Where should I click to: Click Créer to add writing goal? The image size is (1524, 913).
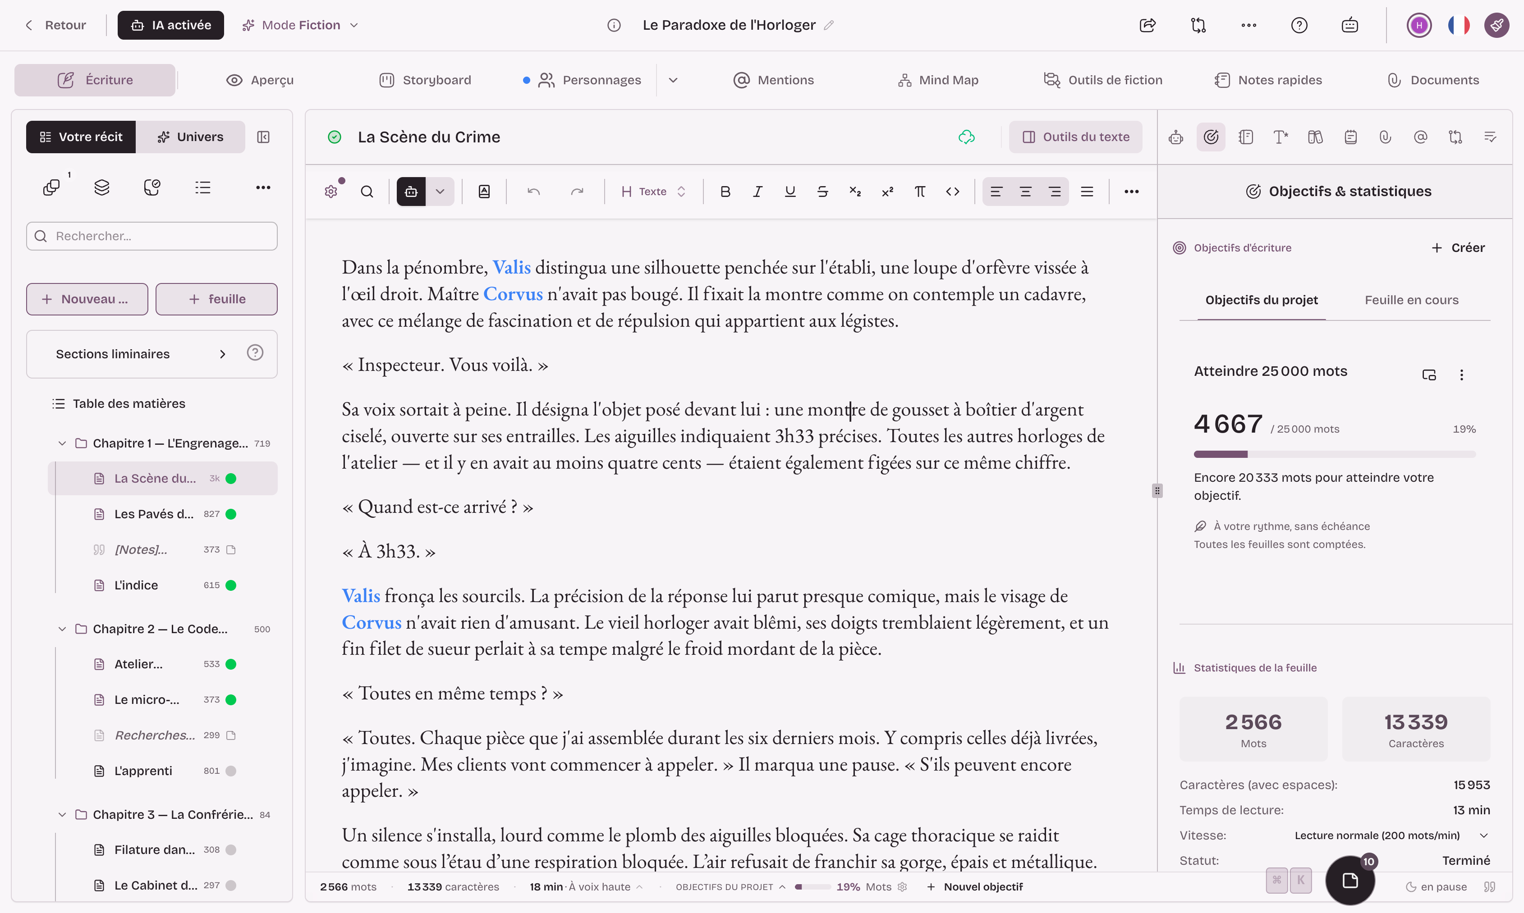[x=1458, y=248]
